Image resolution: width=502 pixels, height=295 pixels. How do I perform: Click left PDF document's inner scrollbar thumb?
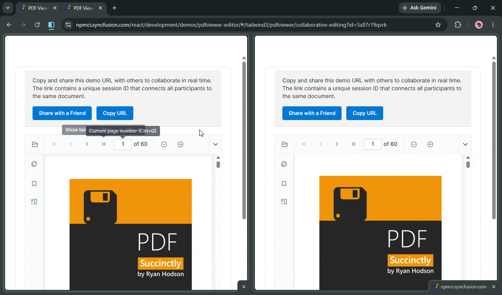click(218, 164)
